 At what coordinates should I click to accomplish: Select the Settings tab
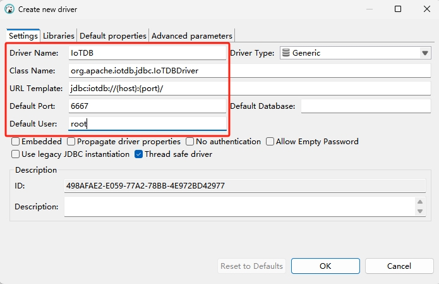pyautogui.click(x=23, y=36)
